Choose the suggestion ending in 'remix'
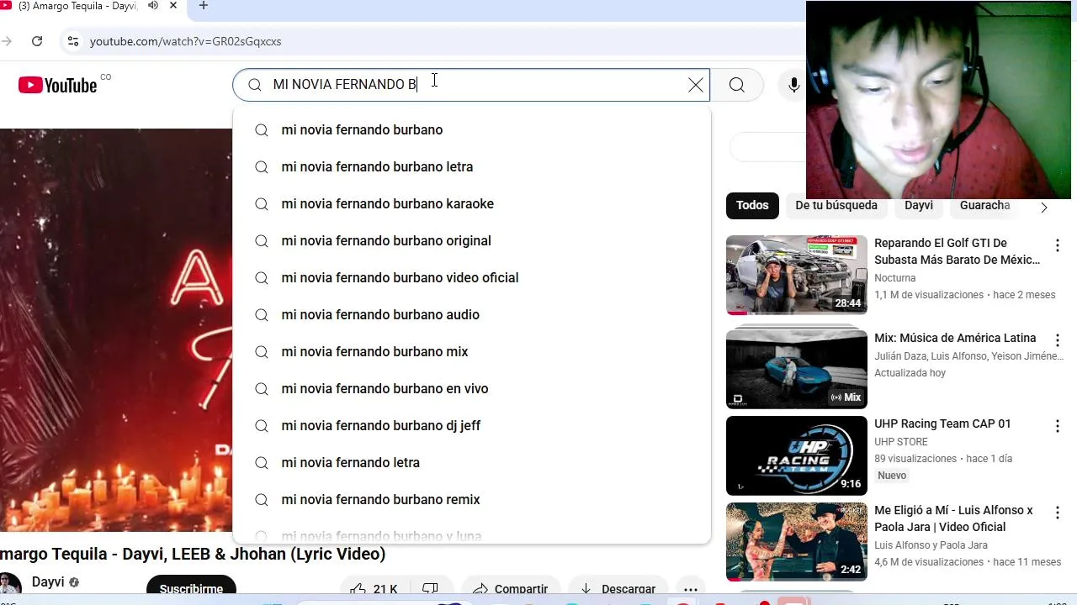The image size is (1077, 605). point(471,499)
